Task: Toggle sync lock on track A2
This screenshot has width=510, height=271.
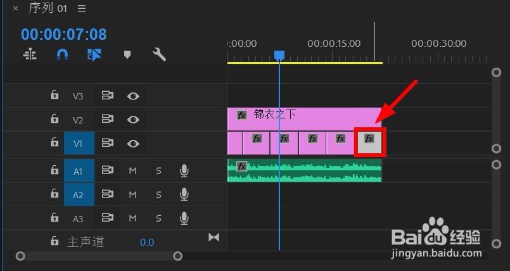Action: click(x=107, y=194)
